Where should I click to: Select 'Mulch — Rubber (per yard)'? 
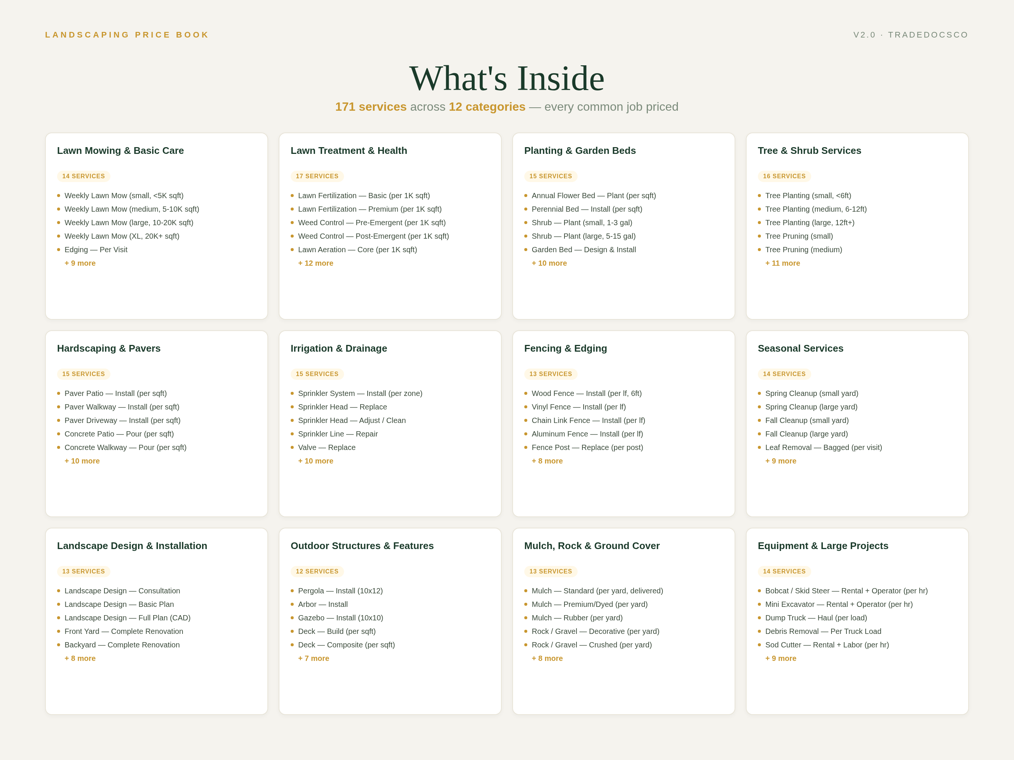click(x=577, y=617)
